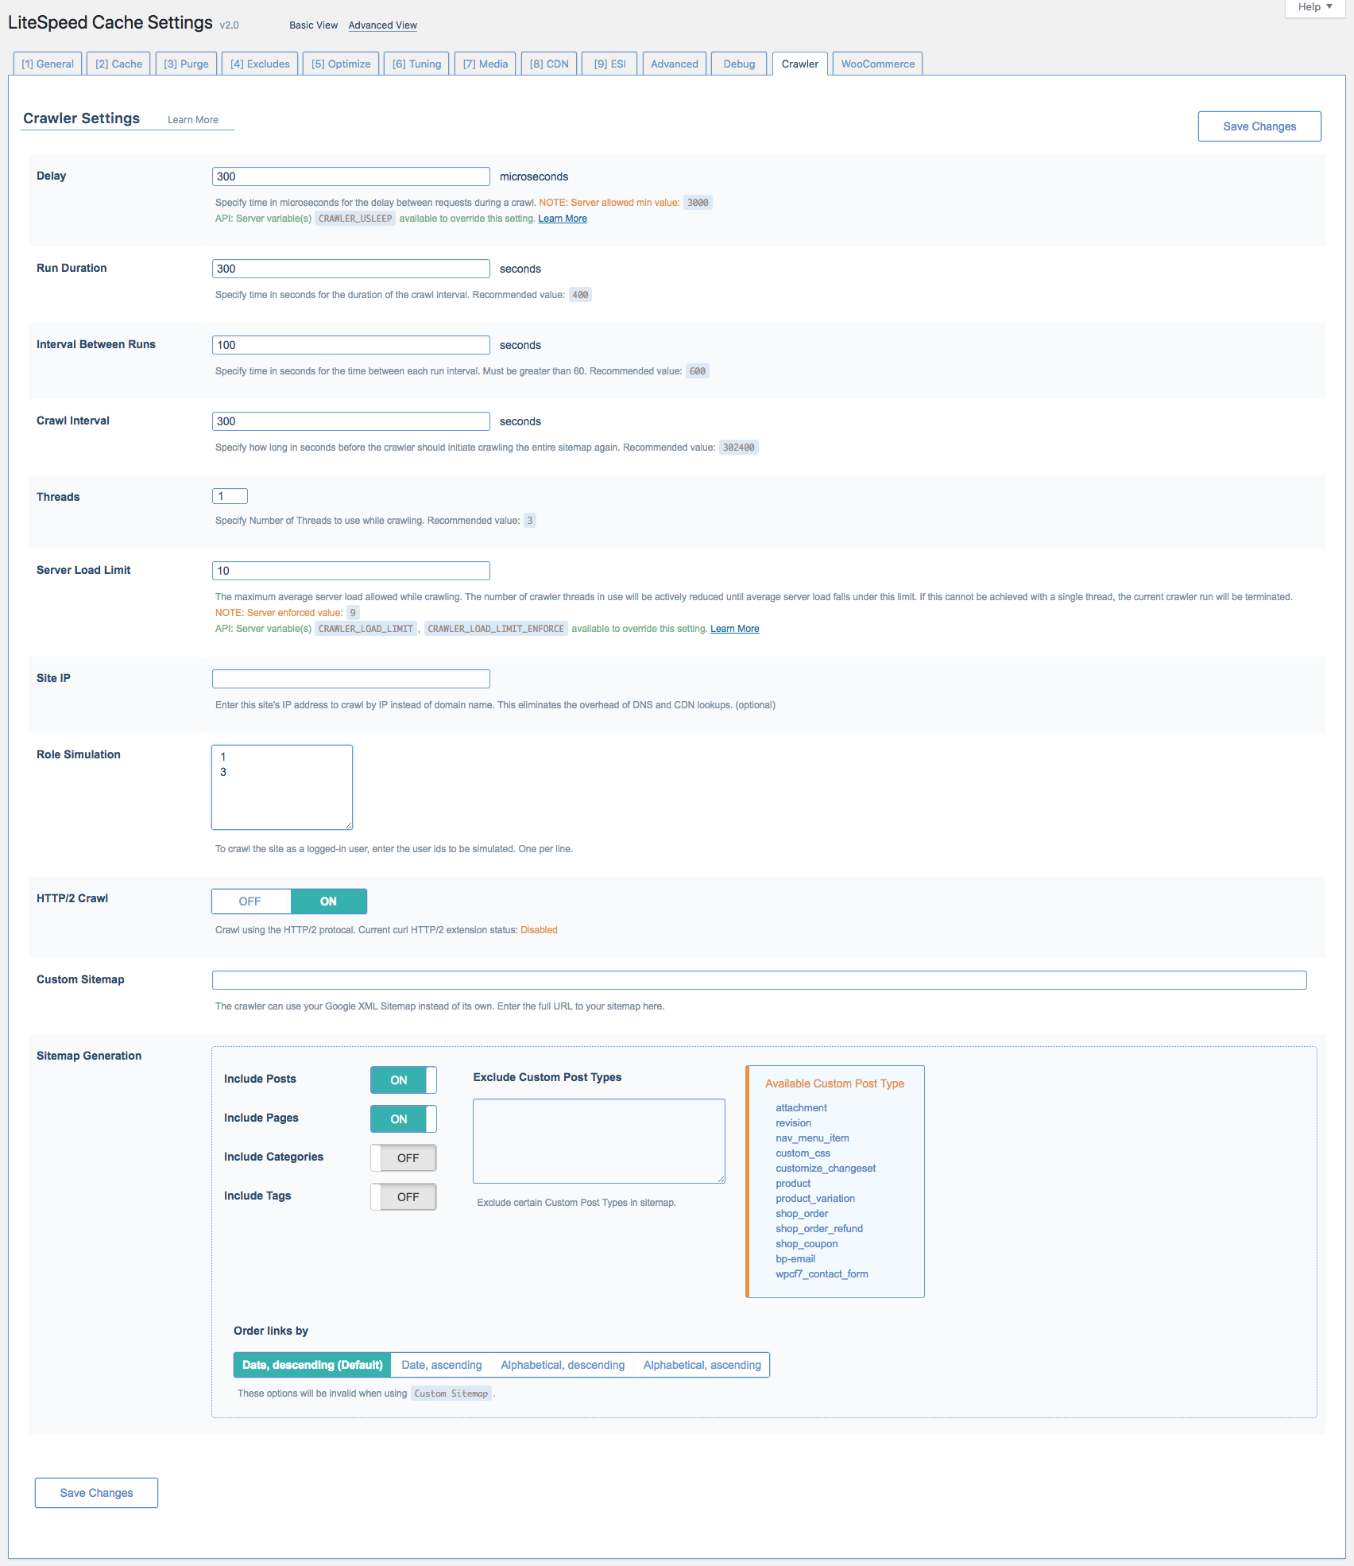Click bottom Save Changes button
Viewport: 1354px width, 1566px height.
96,1493
